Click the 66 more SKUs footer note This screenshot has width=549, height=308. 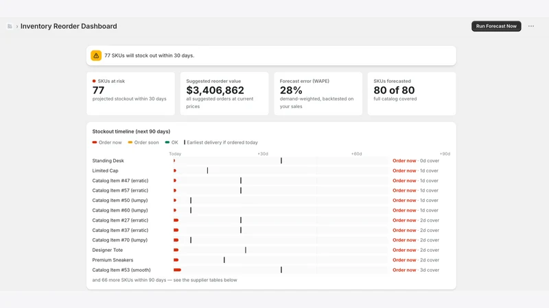click(165, 280)
